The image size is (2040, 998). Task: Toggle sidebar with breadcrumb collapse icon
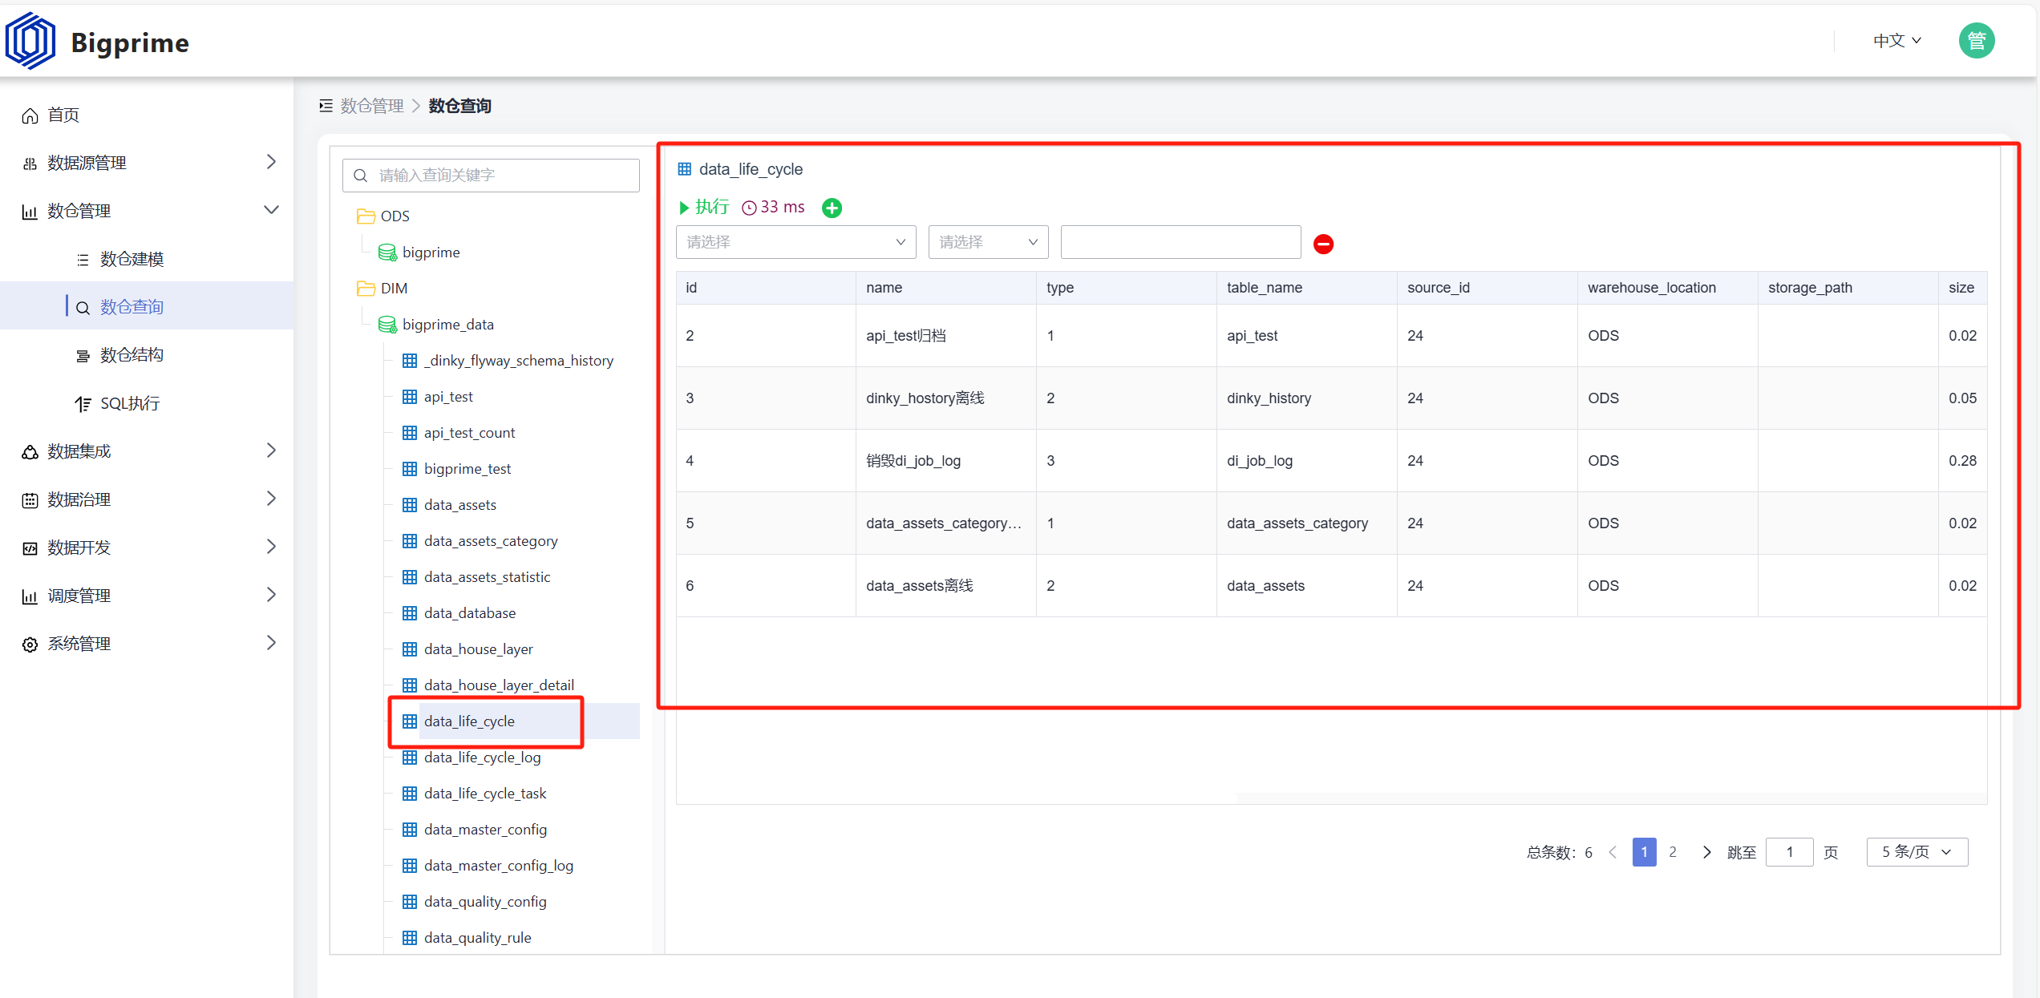326,106
